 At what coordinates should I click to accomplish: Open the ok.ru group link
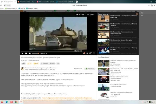[76, 86]
